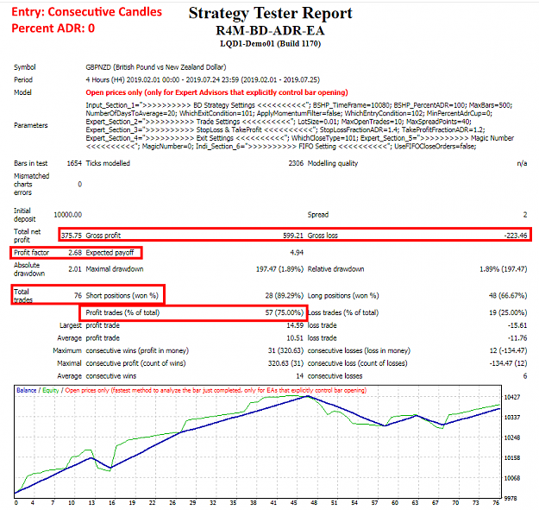This screenshot has width=539, height=510.
Task: Click the Entry: Consecutive Candles red heading
Action: point(86,12)
